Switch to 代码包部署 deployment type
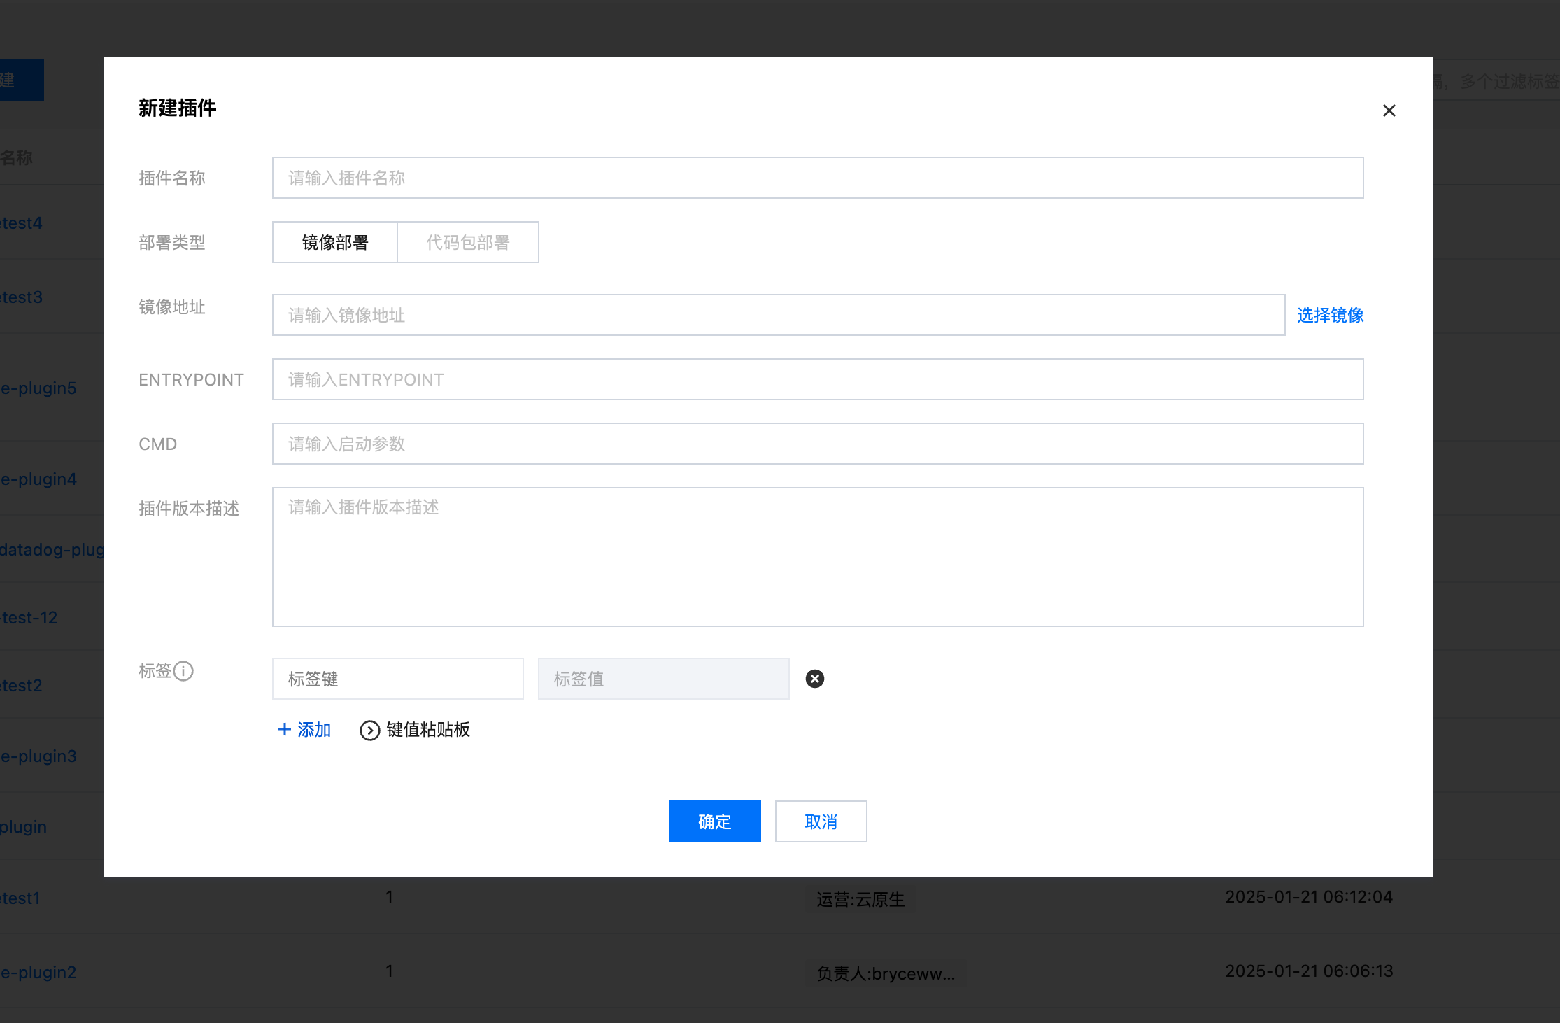 (x=467, y=242)
